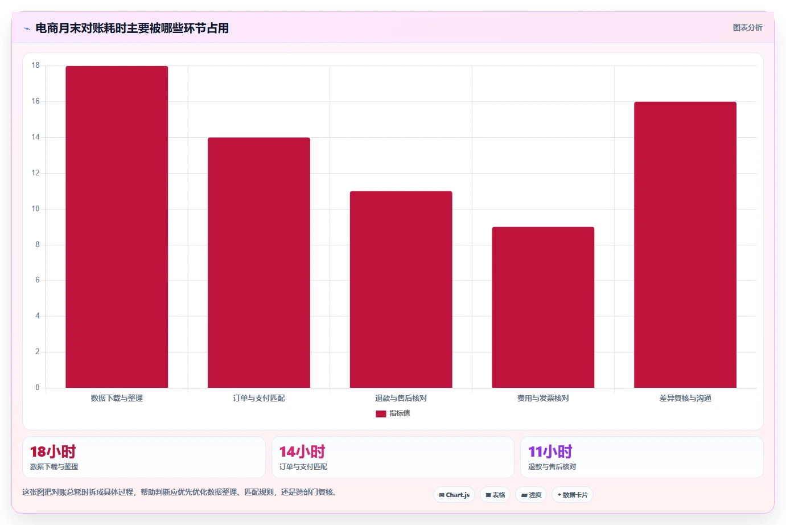
Task: Click the 退款与售后核对 bar
Action: point(401,289)
